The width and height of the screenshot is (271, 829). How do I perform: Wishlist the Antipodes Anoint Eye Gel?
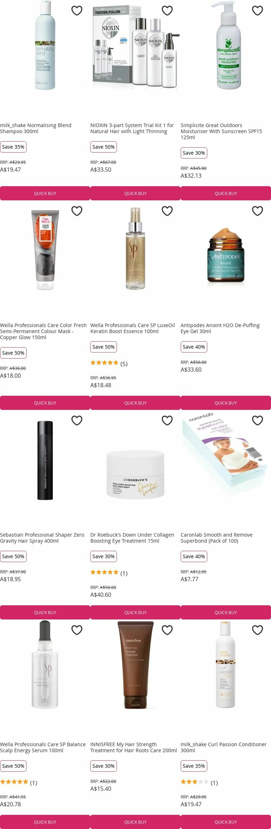point(257,211)
